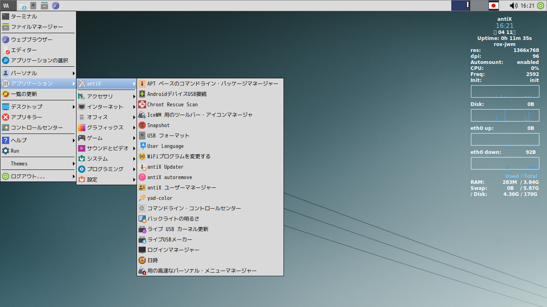Click the User Language icon
Image resolution: width=547 pixels, height=307 pixels.
(142, 146)
